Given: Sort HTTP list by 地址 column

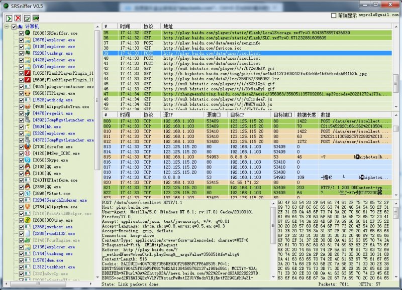Looking at the screenshot, I should [276, 26].
